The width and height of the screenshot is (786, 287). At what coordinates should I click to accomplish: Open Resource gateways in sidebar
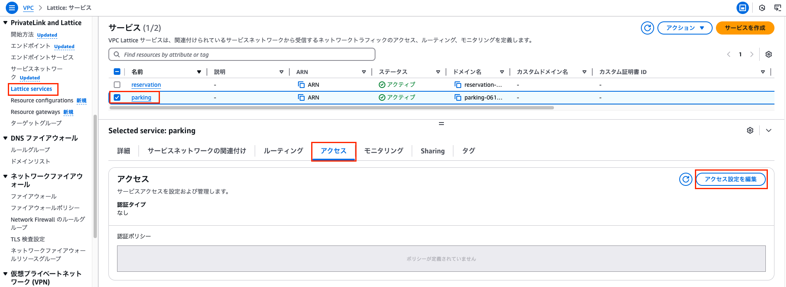click(x=35, y=112)
